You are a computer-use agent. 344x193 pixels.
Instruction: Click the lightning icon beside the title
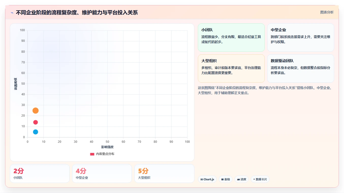tap(12, 12)
